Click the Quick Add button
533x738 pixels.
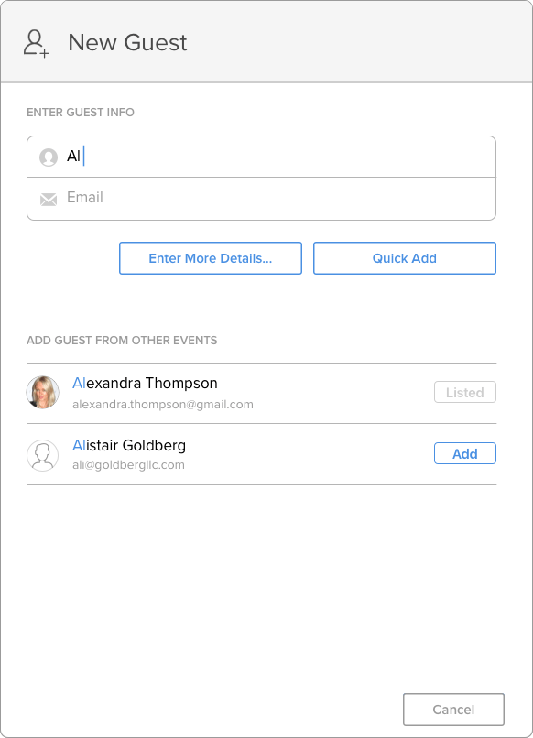click(405, 258)
